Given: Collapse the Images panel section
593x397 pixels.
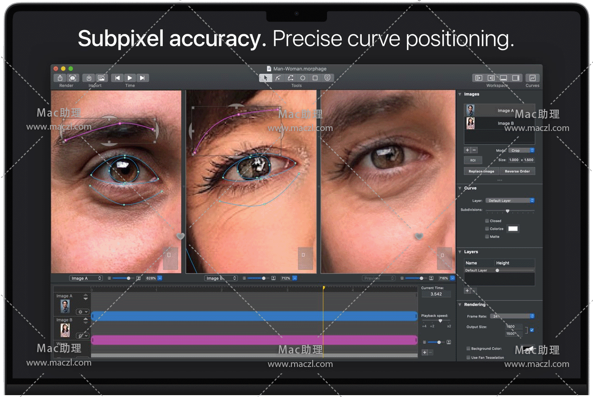Looking at the screenshot, I should click(460, 94).
